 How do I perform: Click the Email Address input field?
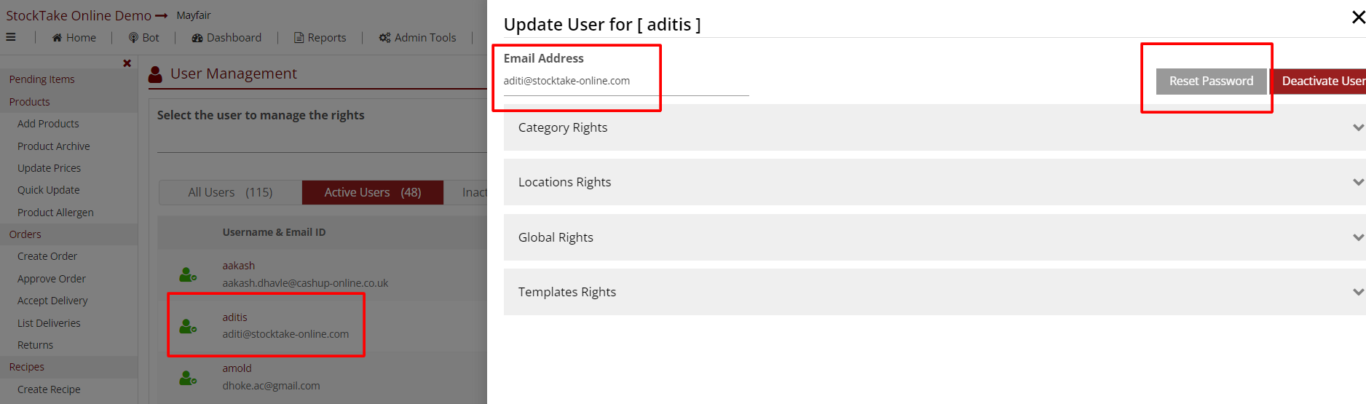click(x=625, y=82)
